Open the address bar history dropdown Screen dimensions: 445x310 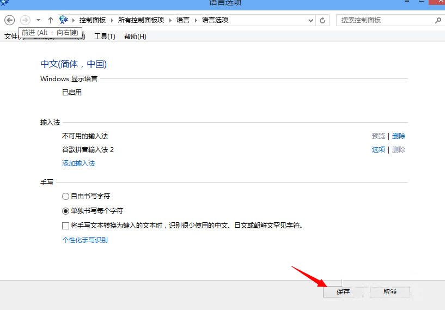pyautogui.click(x=310, y=21)
